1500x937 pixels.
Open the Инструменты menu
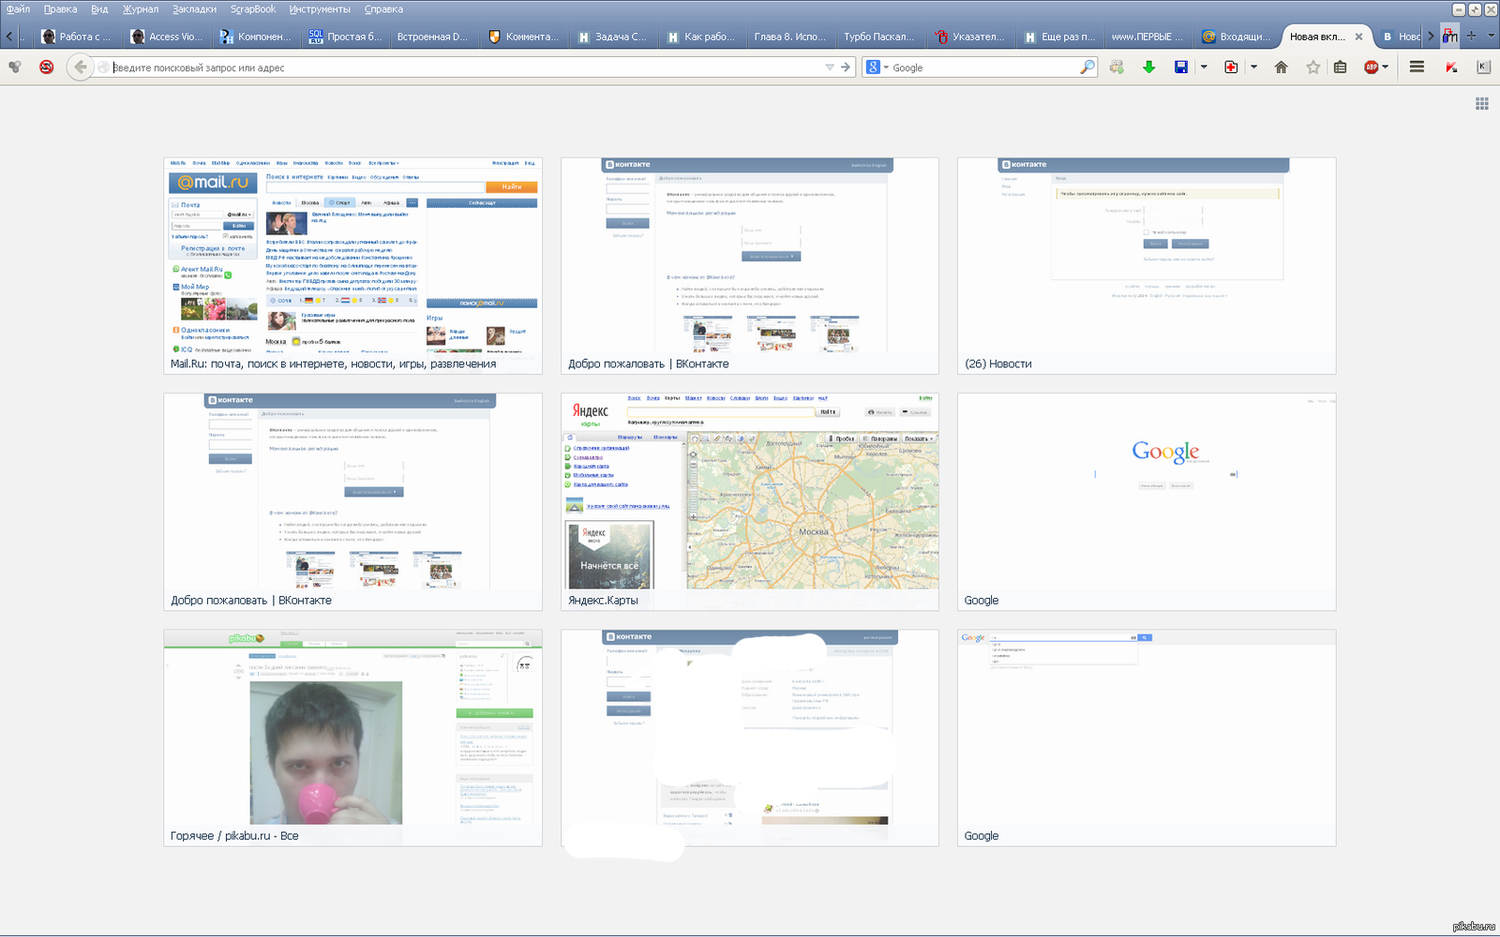pos(320,9)
